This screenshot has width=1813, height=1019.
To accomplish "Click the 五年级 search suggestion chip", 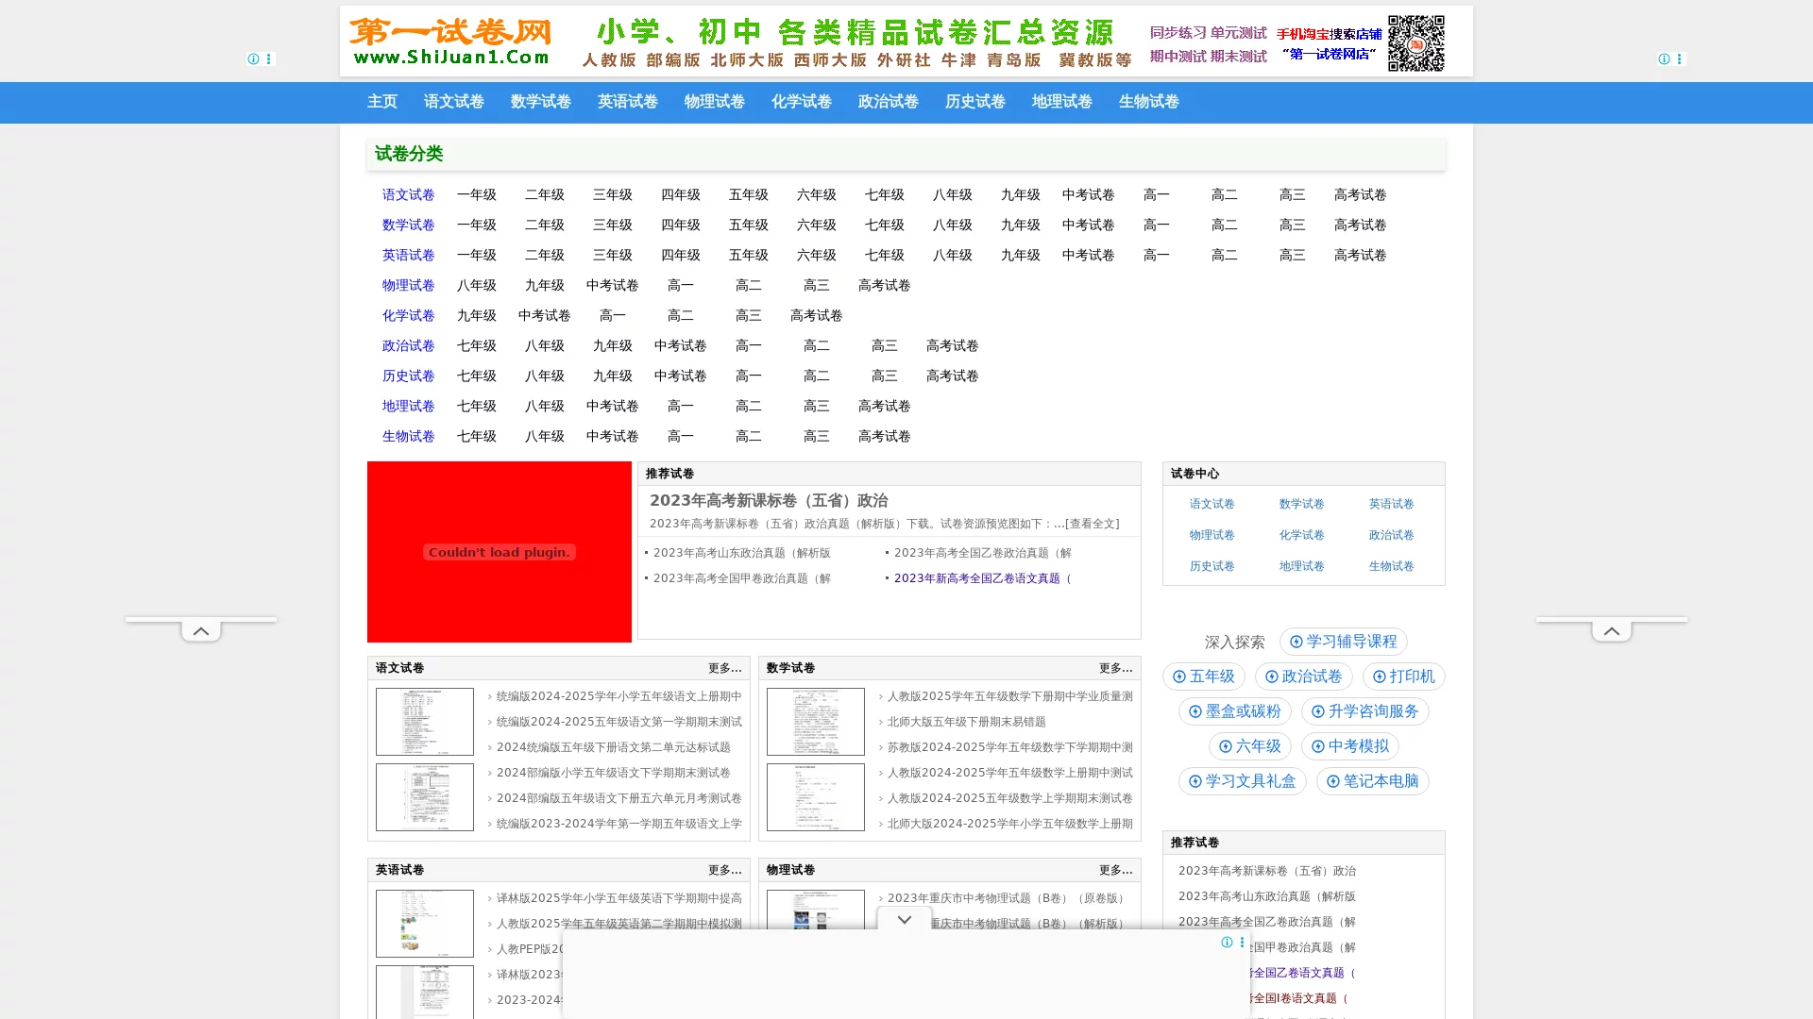I will [x=1203, y=677].
